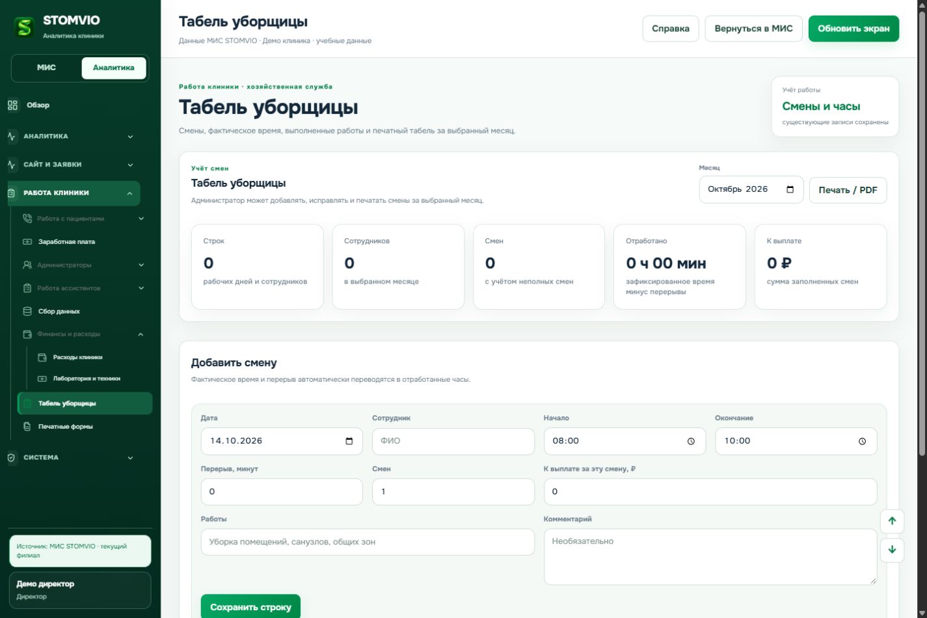Open the time picker in Начало field
This screenshot has width=927, height=618.
click(691, 441)
